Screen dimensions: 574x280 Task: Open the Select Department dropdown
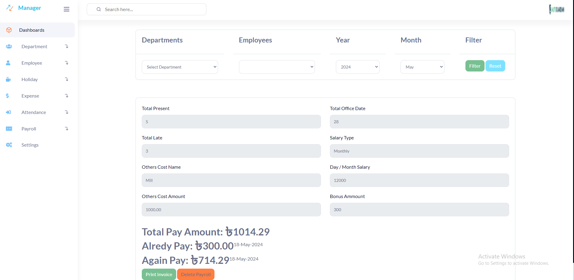point(180,67)
